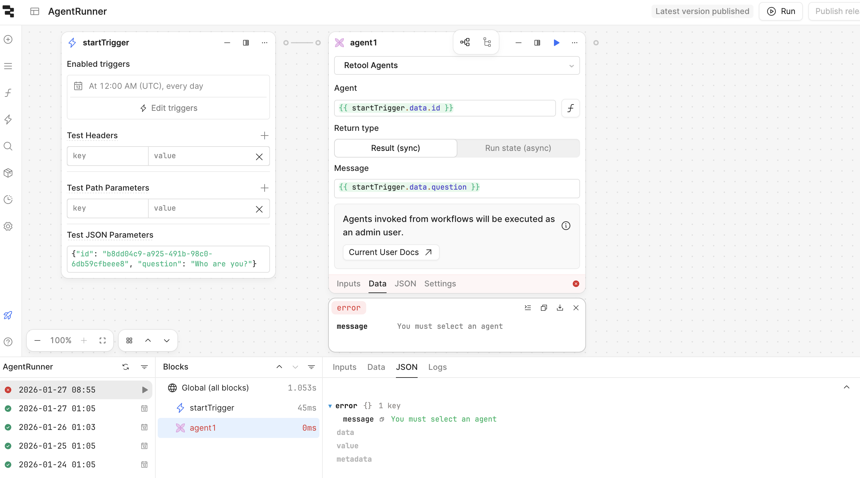
Task: Click the Edit triggers button
Action: pyautogui.click(x=168, y=108)
